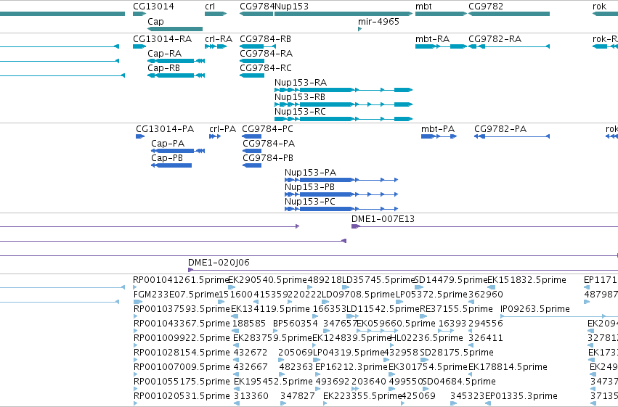Viewport: 618px width, 407px height.
Task: Select the CG9784-PB protein label
Action: pyautogui.click(x=268, y=158)
